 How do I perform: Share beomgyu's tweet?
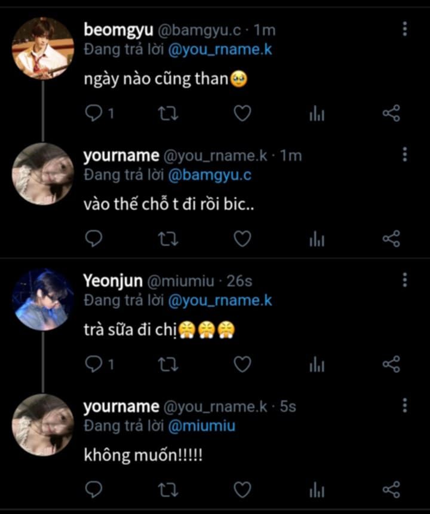(x=391, y=114)
